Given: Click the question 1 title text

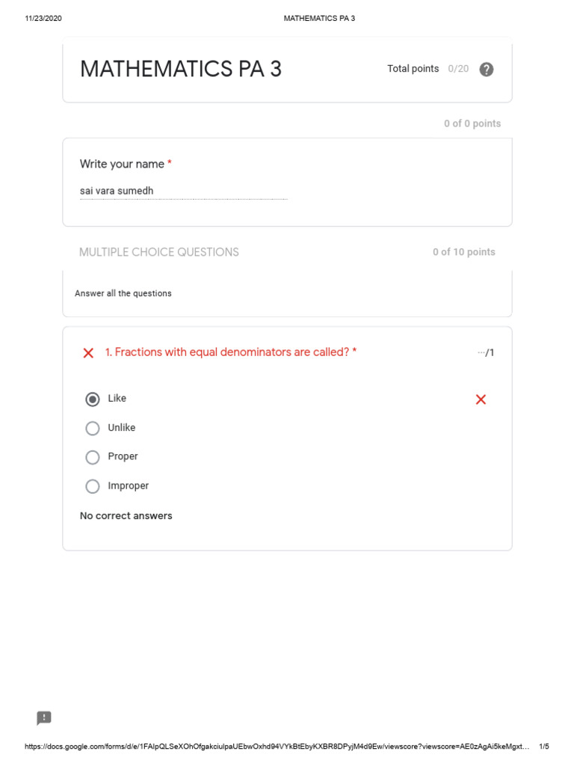Looking at the screenshot, I should coord(231,352).
